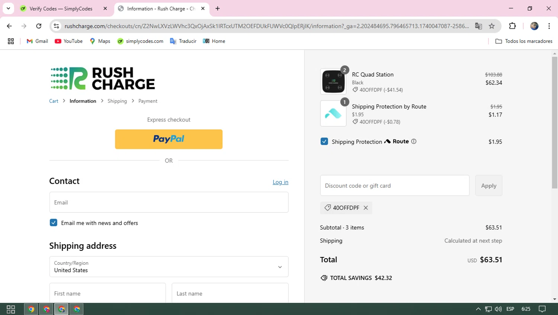Click the Apply discount button
Image resolution: width=558 pixels, height=315 pixels.
point(489,186)
